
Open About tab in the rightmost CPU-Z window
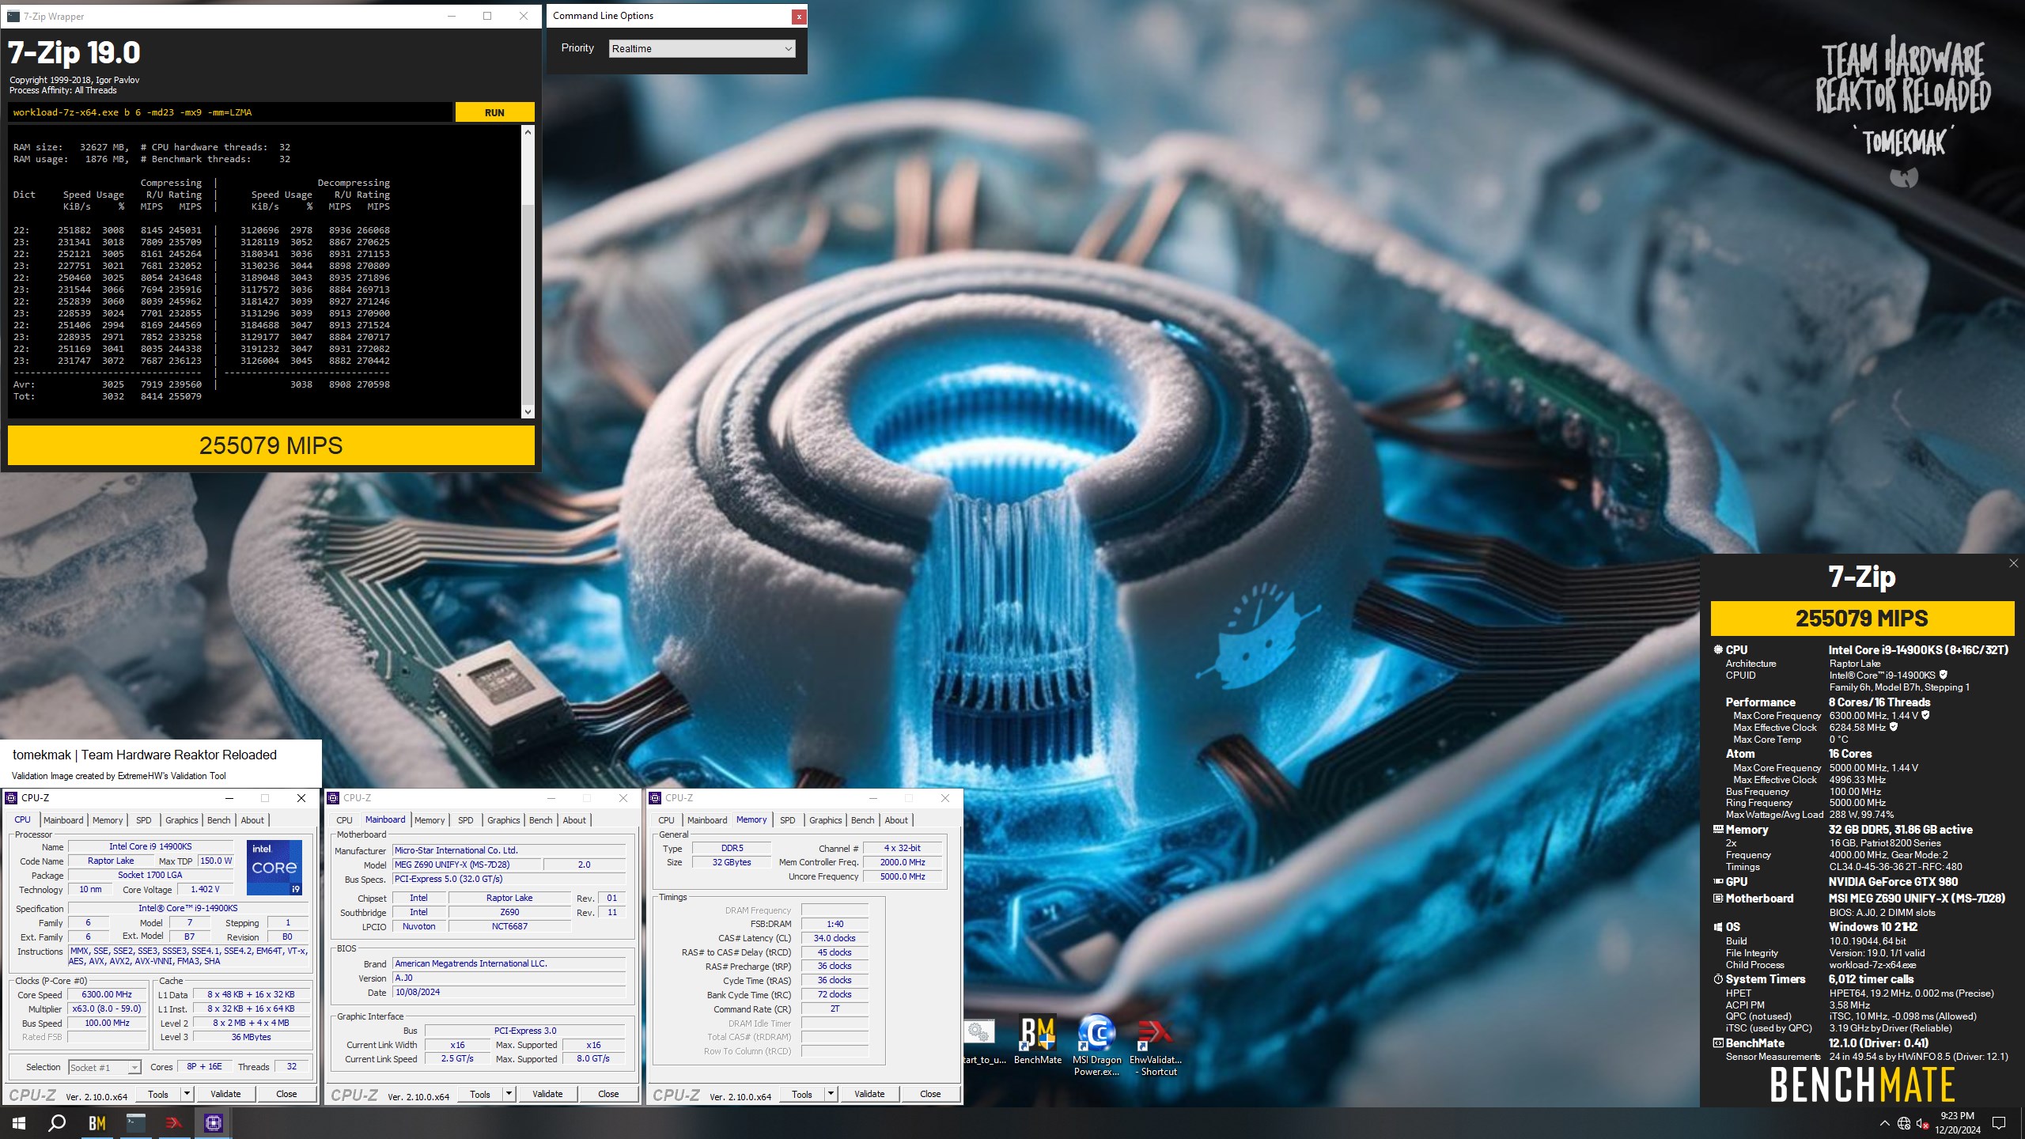[896, 820]
